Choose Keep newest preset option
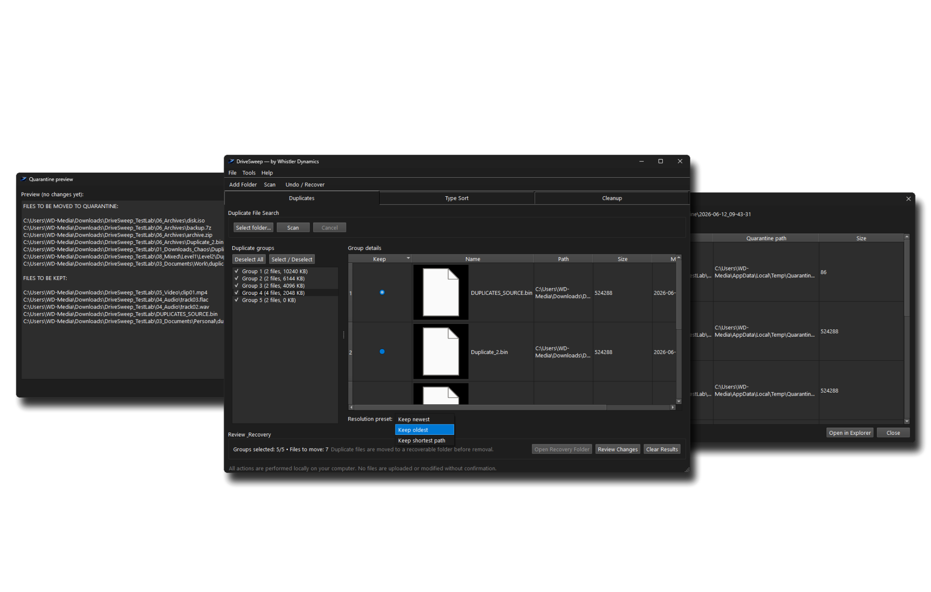This screenshot has height=592, width=931. tap(425, 419)
